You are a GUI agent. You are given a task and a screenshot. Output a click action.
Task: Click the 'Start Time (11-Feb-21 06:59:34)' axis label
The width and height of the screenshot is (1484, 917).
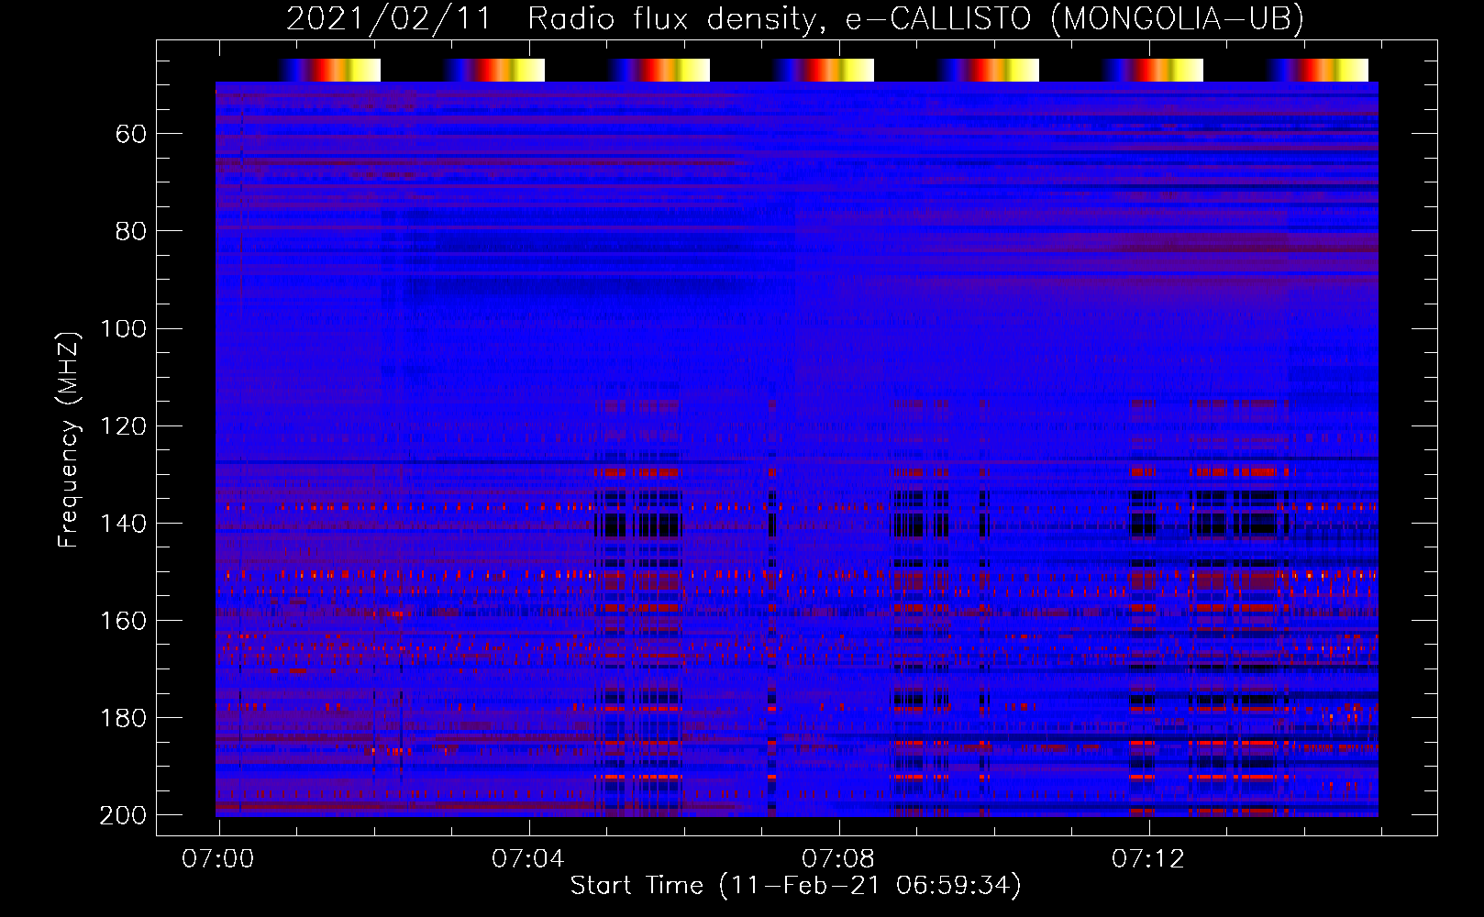pos(795,886)
